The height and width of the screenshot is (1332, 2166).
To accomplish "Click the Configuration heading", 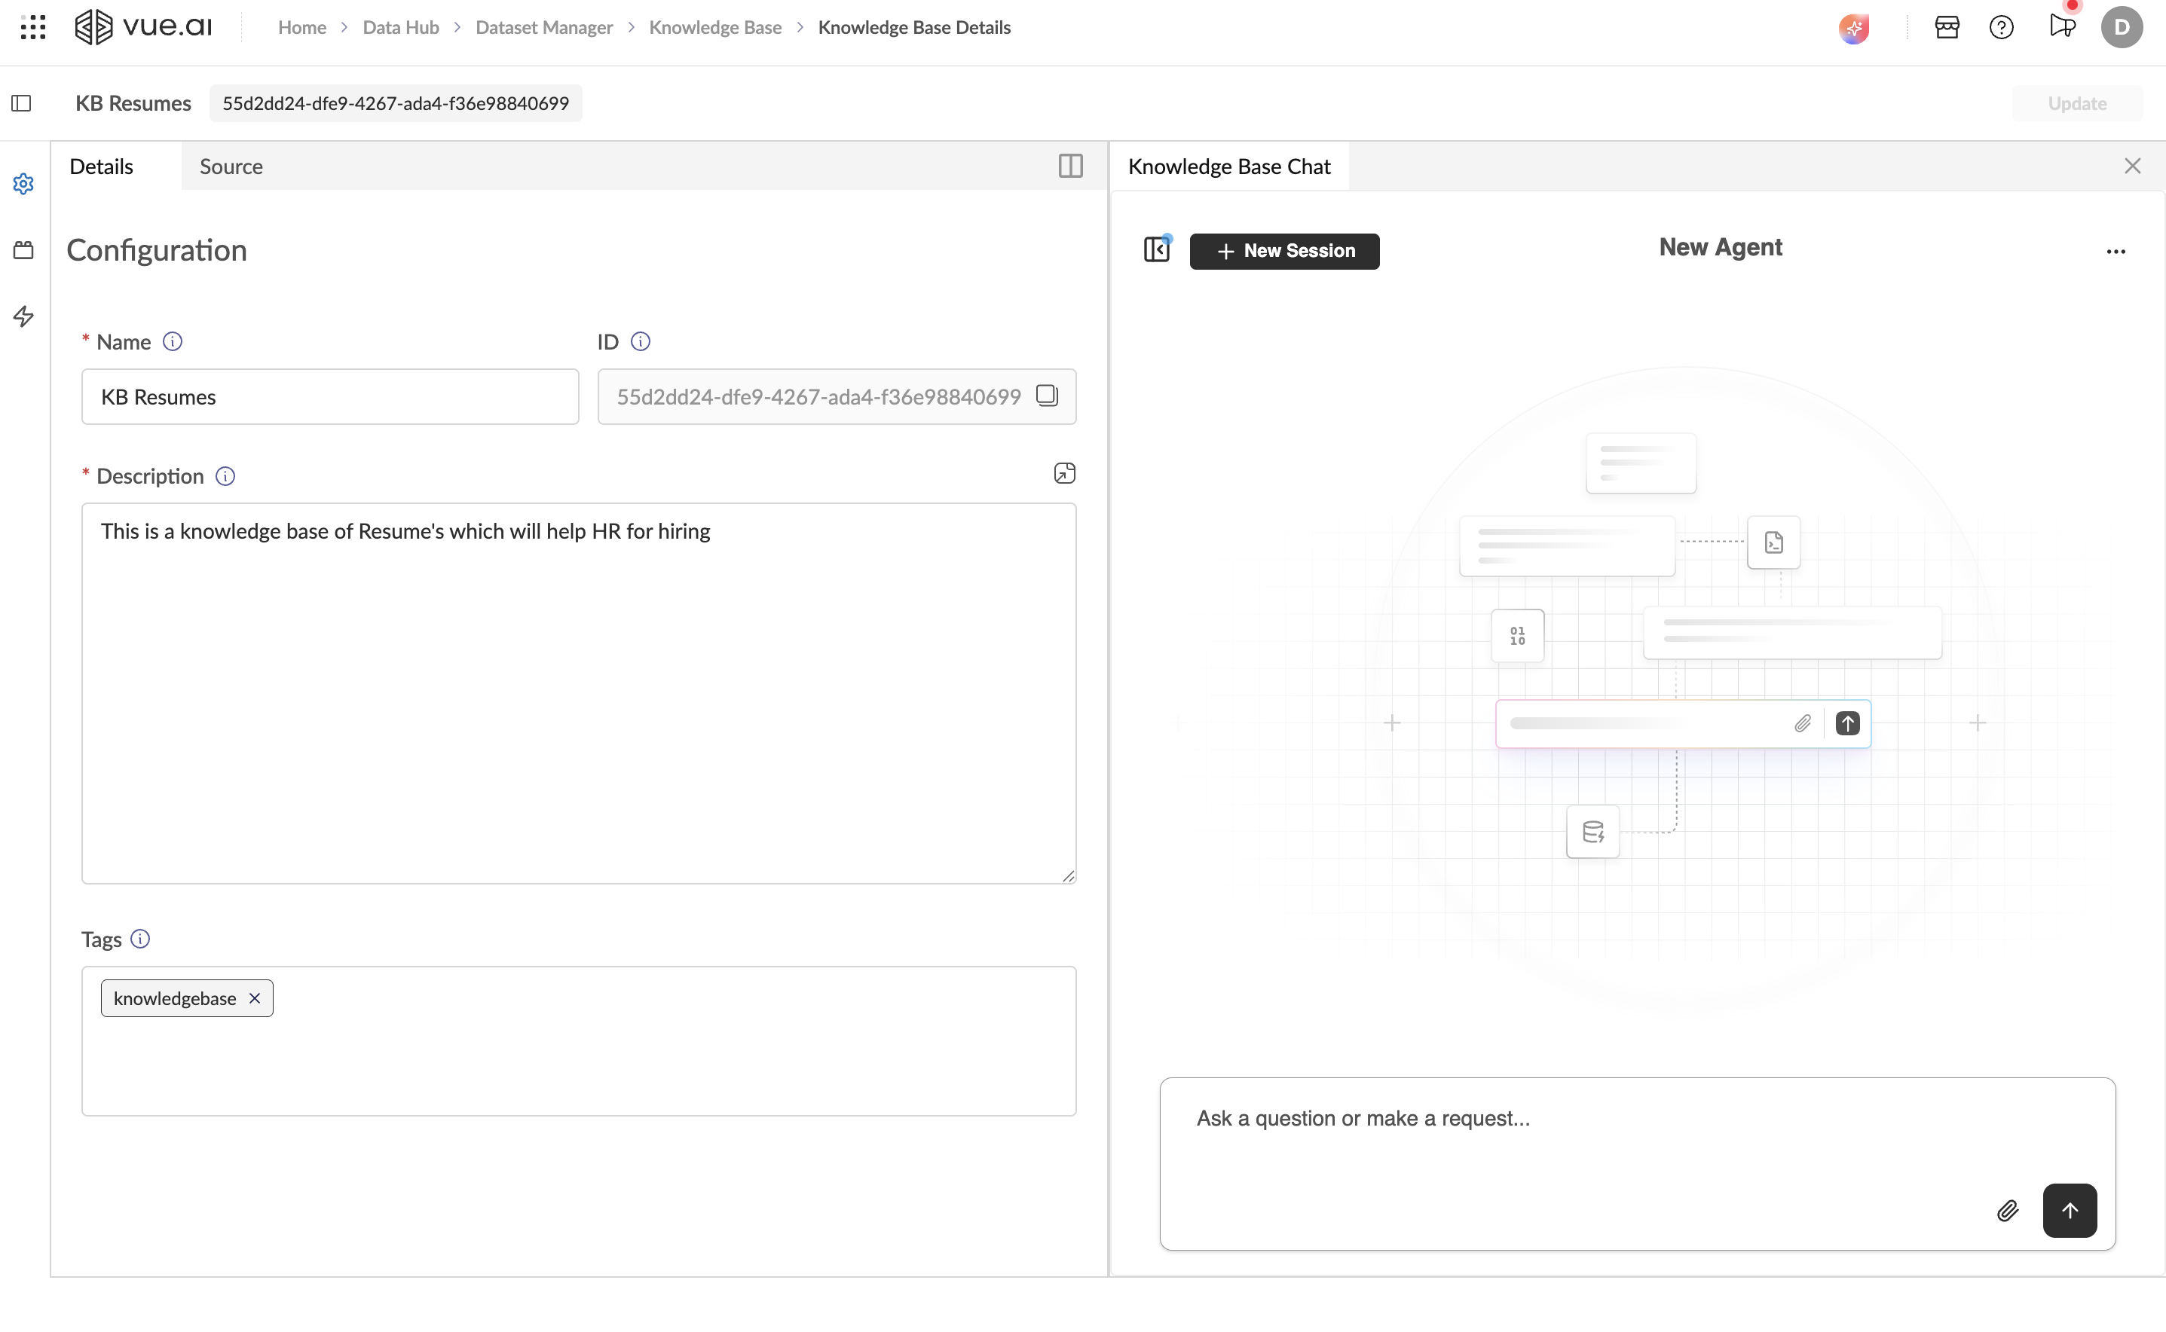I will coord(157,250).
